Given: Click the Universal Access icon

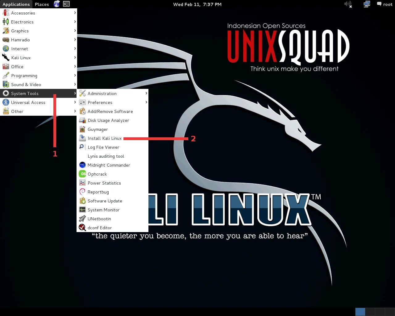Looking at the screenshot, I should (x=6, y=102).
